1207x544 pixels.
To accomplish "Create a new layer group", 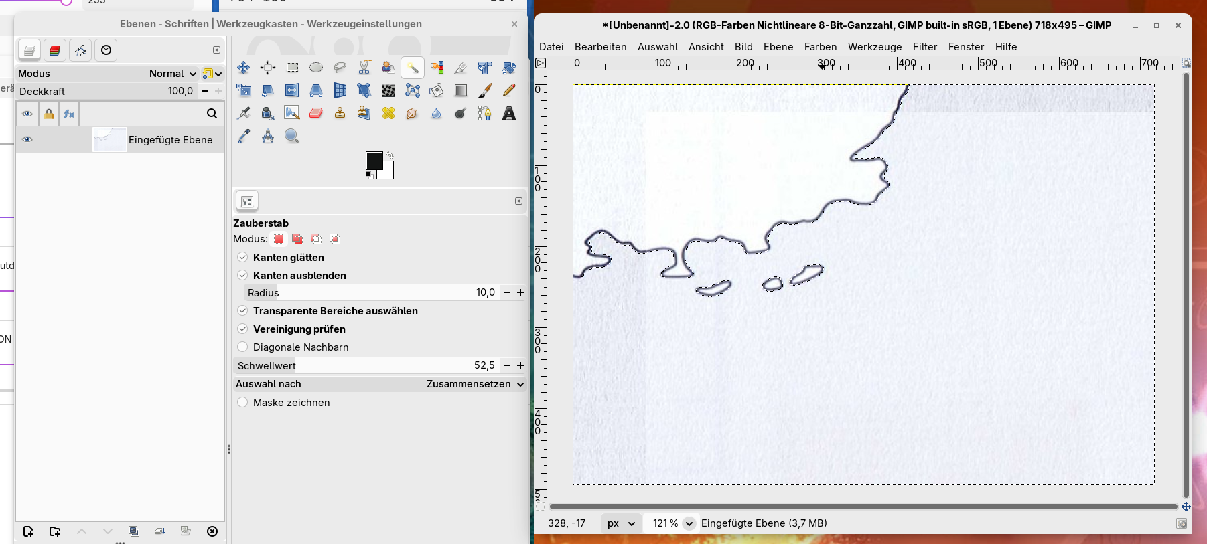I will click(x=55, y=531).
